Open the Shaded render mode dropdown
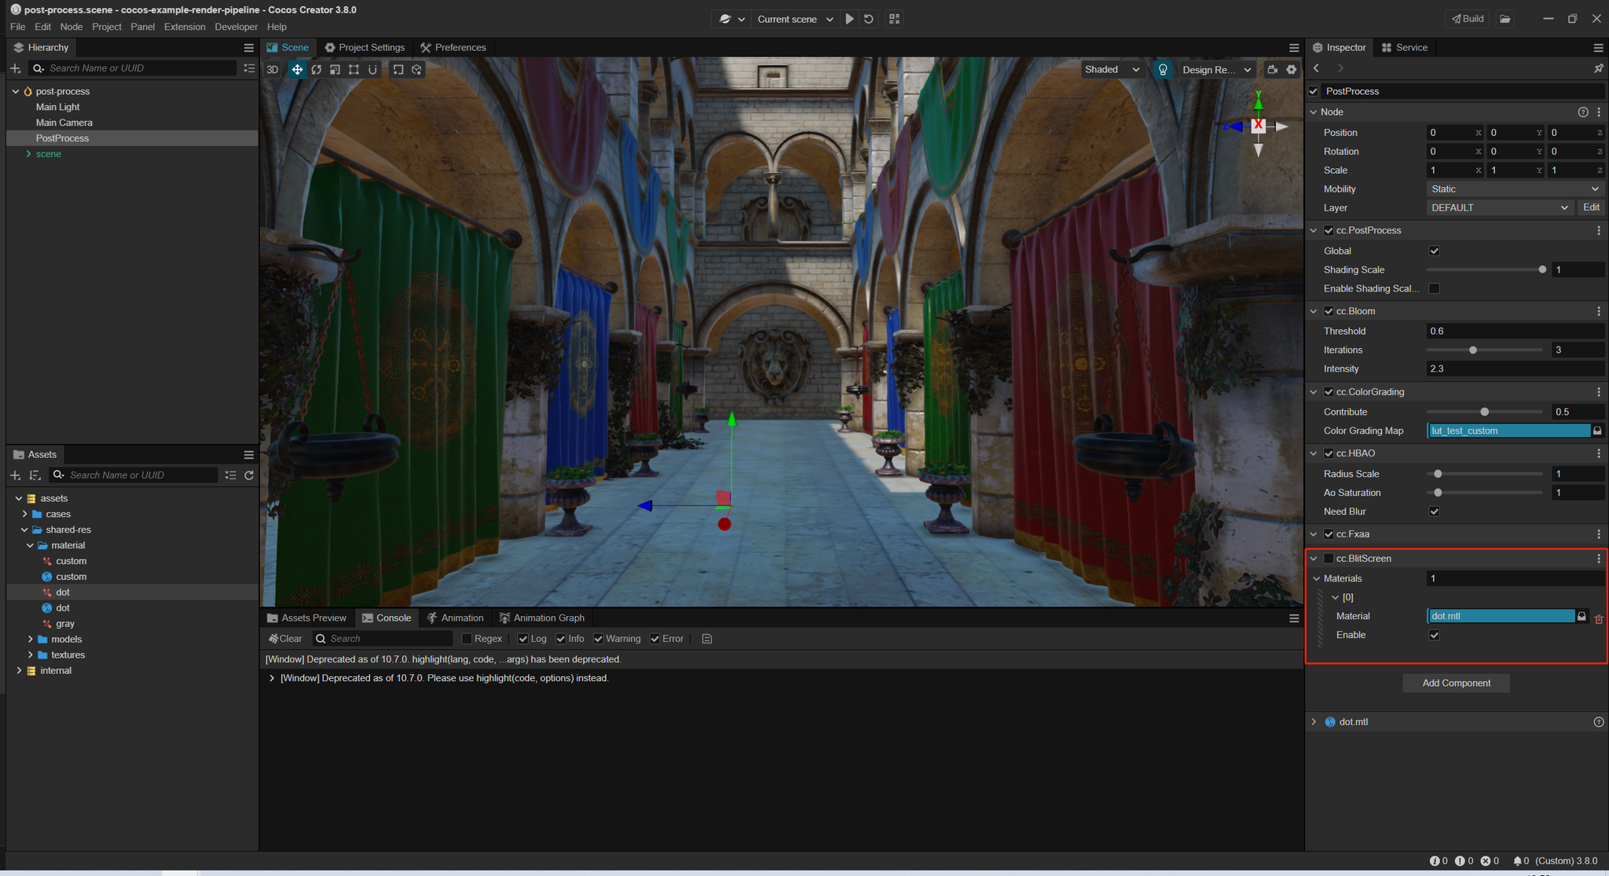Screen dimensions: 1609x876 tap(1111, 70)
